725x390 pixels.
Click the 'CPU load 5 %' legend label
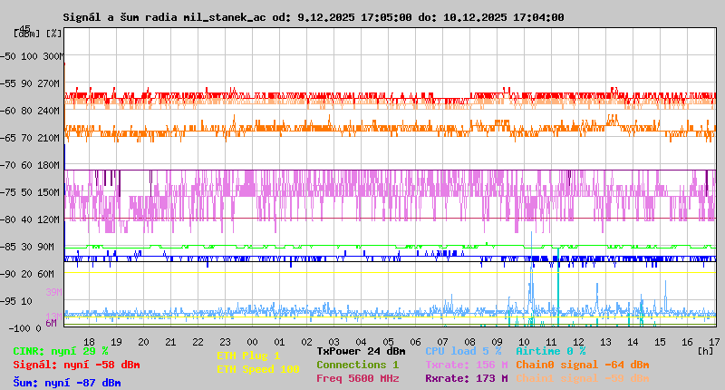click(x=463, y=351)
